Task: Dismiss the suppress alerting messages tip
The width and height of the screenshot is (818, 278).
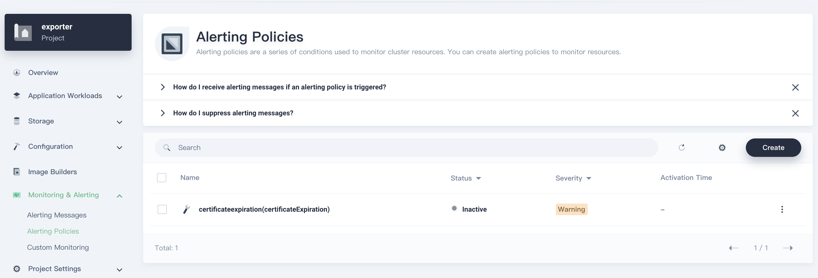Action: point(795,113)
